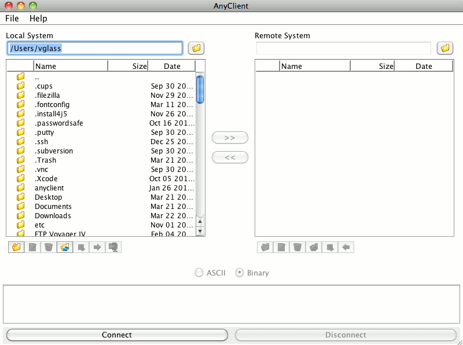Image resolution: width=463 pixels, height=345 pixels.
Task: Click the folder icon for .putty
Action: tap(21, 132)
